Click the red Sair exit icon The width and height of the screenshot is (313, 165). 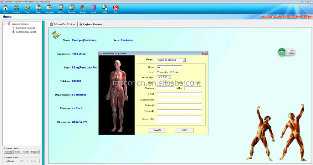point(116,8)
